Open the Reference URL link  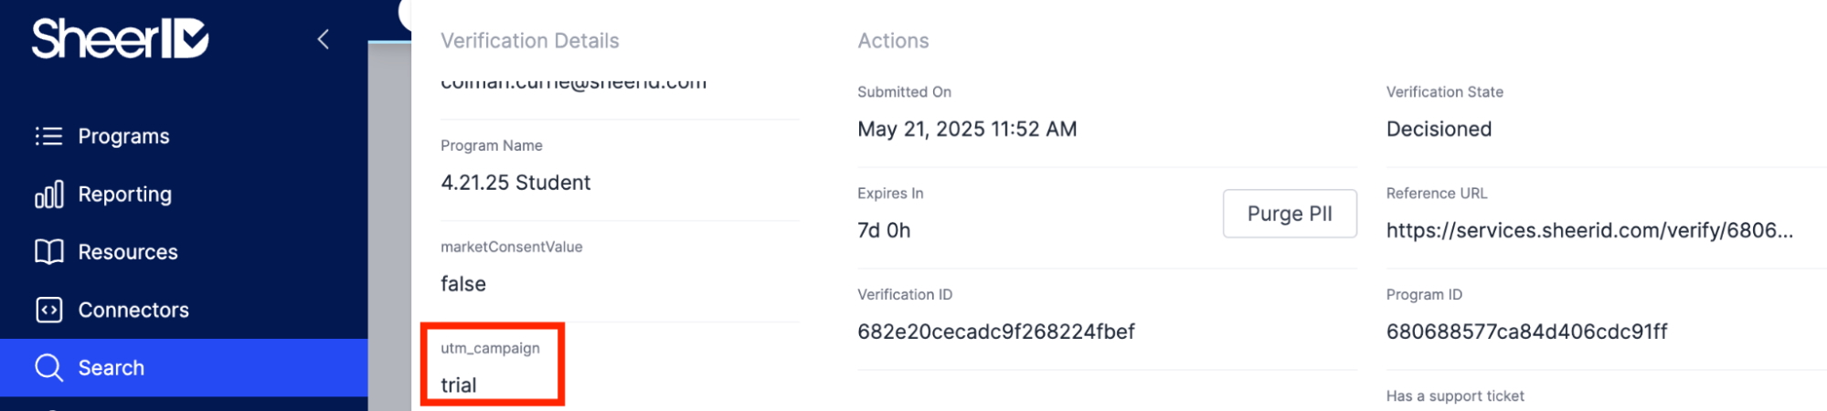(1589, 230)
